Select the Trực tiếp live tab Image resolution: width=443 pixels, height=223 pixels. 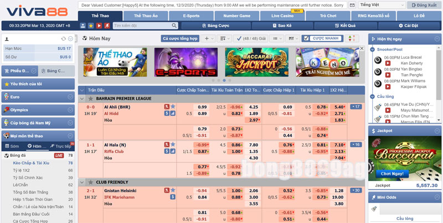[61, 146]
